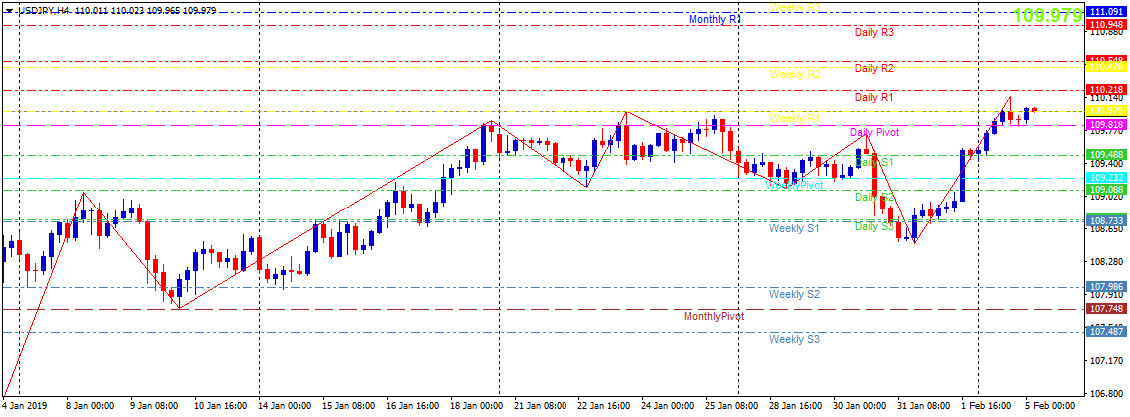Click the Weekly S2 label
This screenshot has width=1130, height=417.
click(794, 295)
